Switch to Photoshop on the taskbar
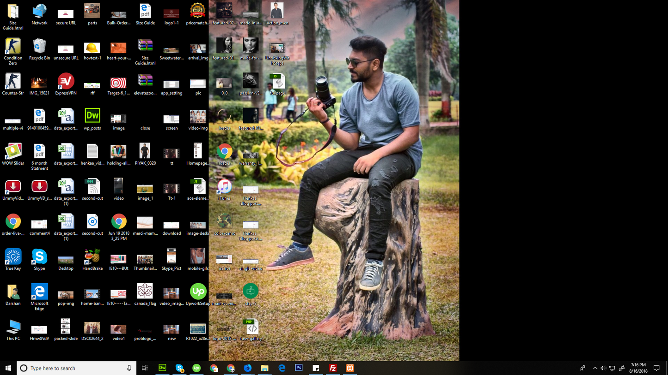Image resolution: width=668 pixels, height=375 pixels. 299,368
